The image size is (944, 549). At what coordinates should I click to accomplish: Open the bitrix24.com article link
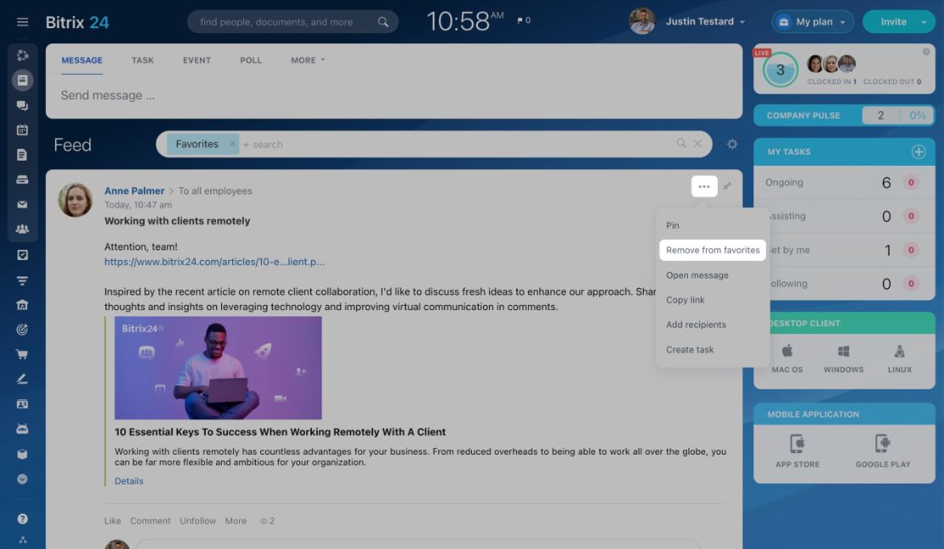click(x=214, y=262)
